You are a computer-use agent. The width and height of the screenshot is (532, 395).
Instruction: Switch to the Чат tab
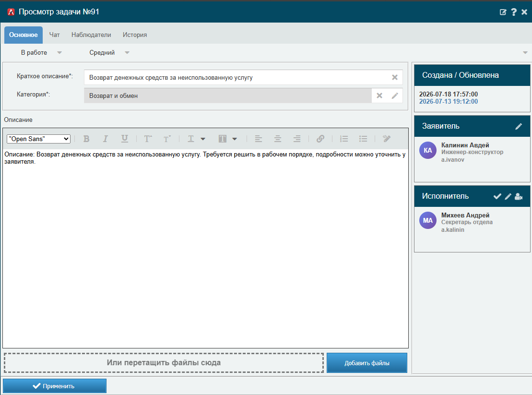(x=54, y=35)
